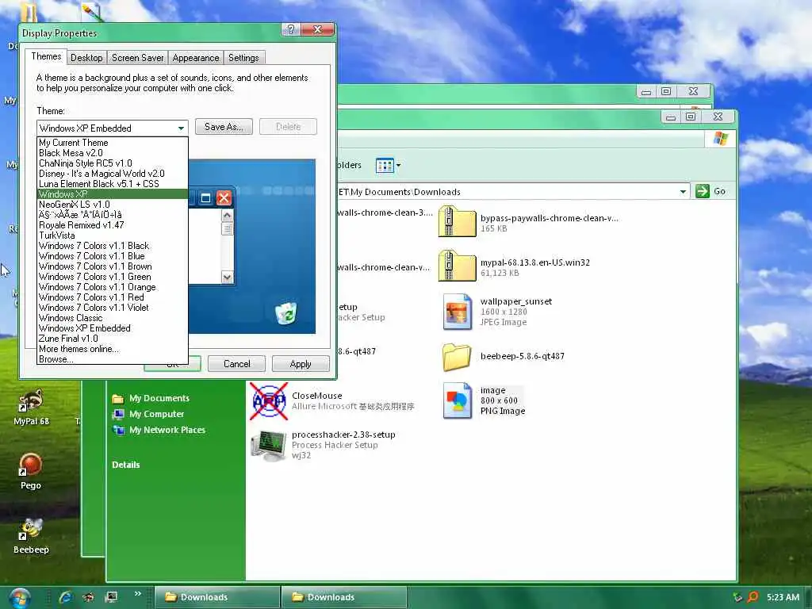Select the wallpaper_sunset JPEG image icon
This screenshot has width=812, height=609.
[457, 312]
